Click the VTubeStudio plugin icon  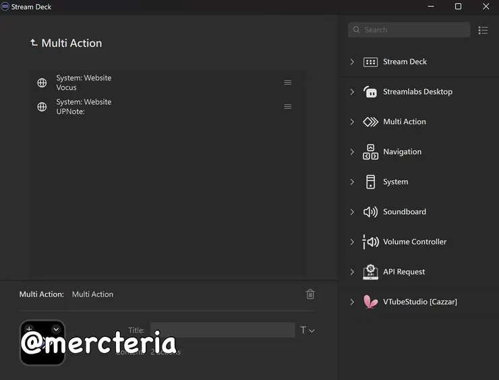pos(370,302)
